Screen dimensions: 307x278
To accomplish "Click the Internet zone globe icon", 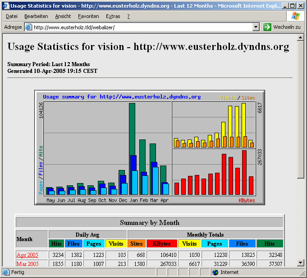I will tap(215, 272).
